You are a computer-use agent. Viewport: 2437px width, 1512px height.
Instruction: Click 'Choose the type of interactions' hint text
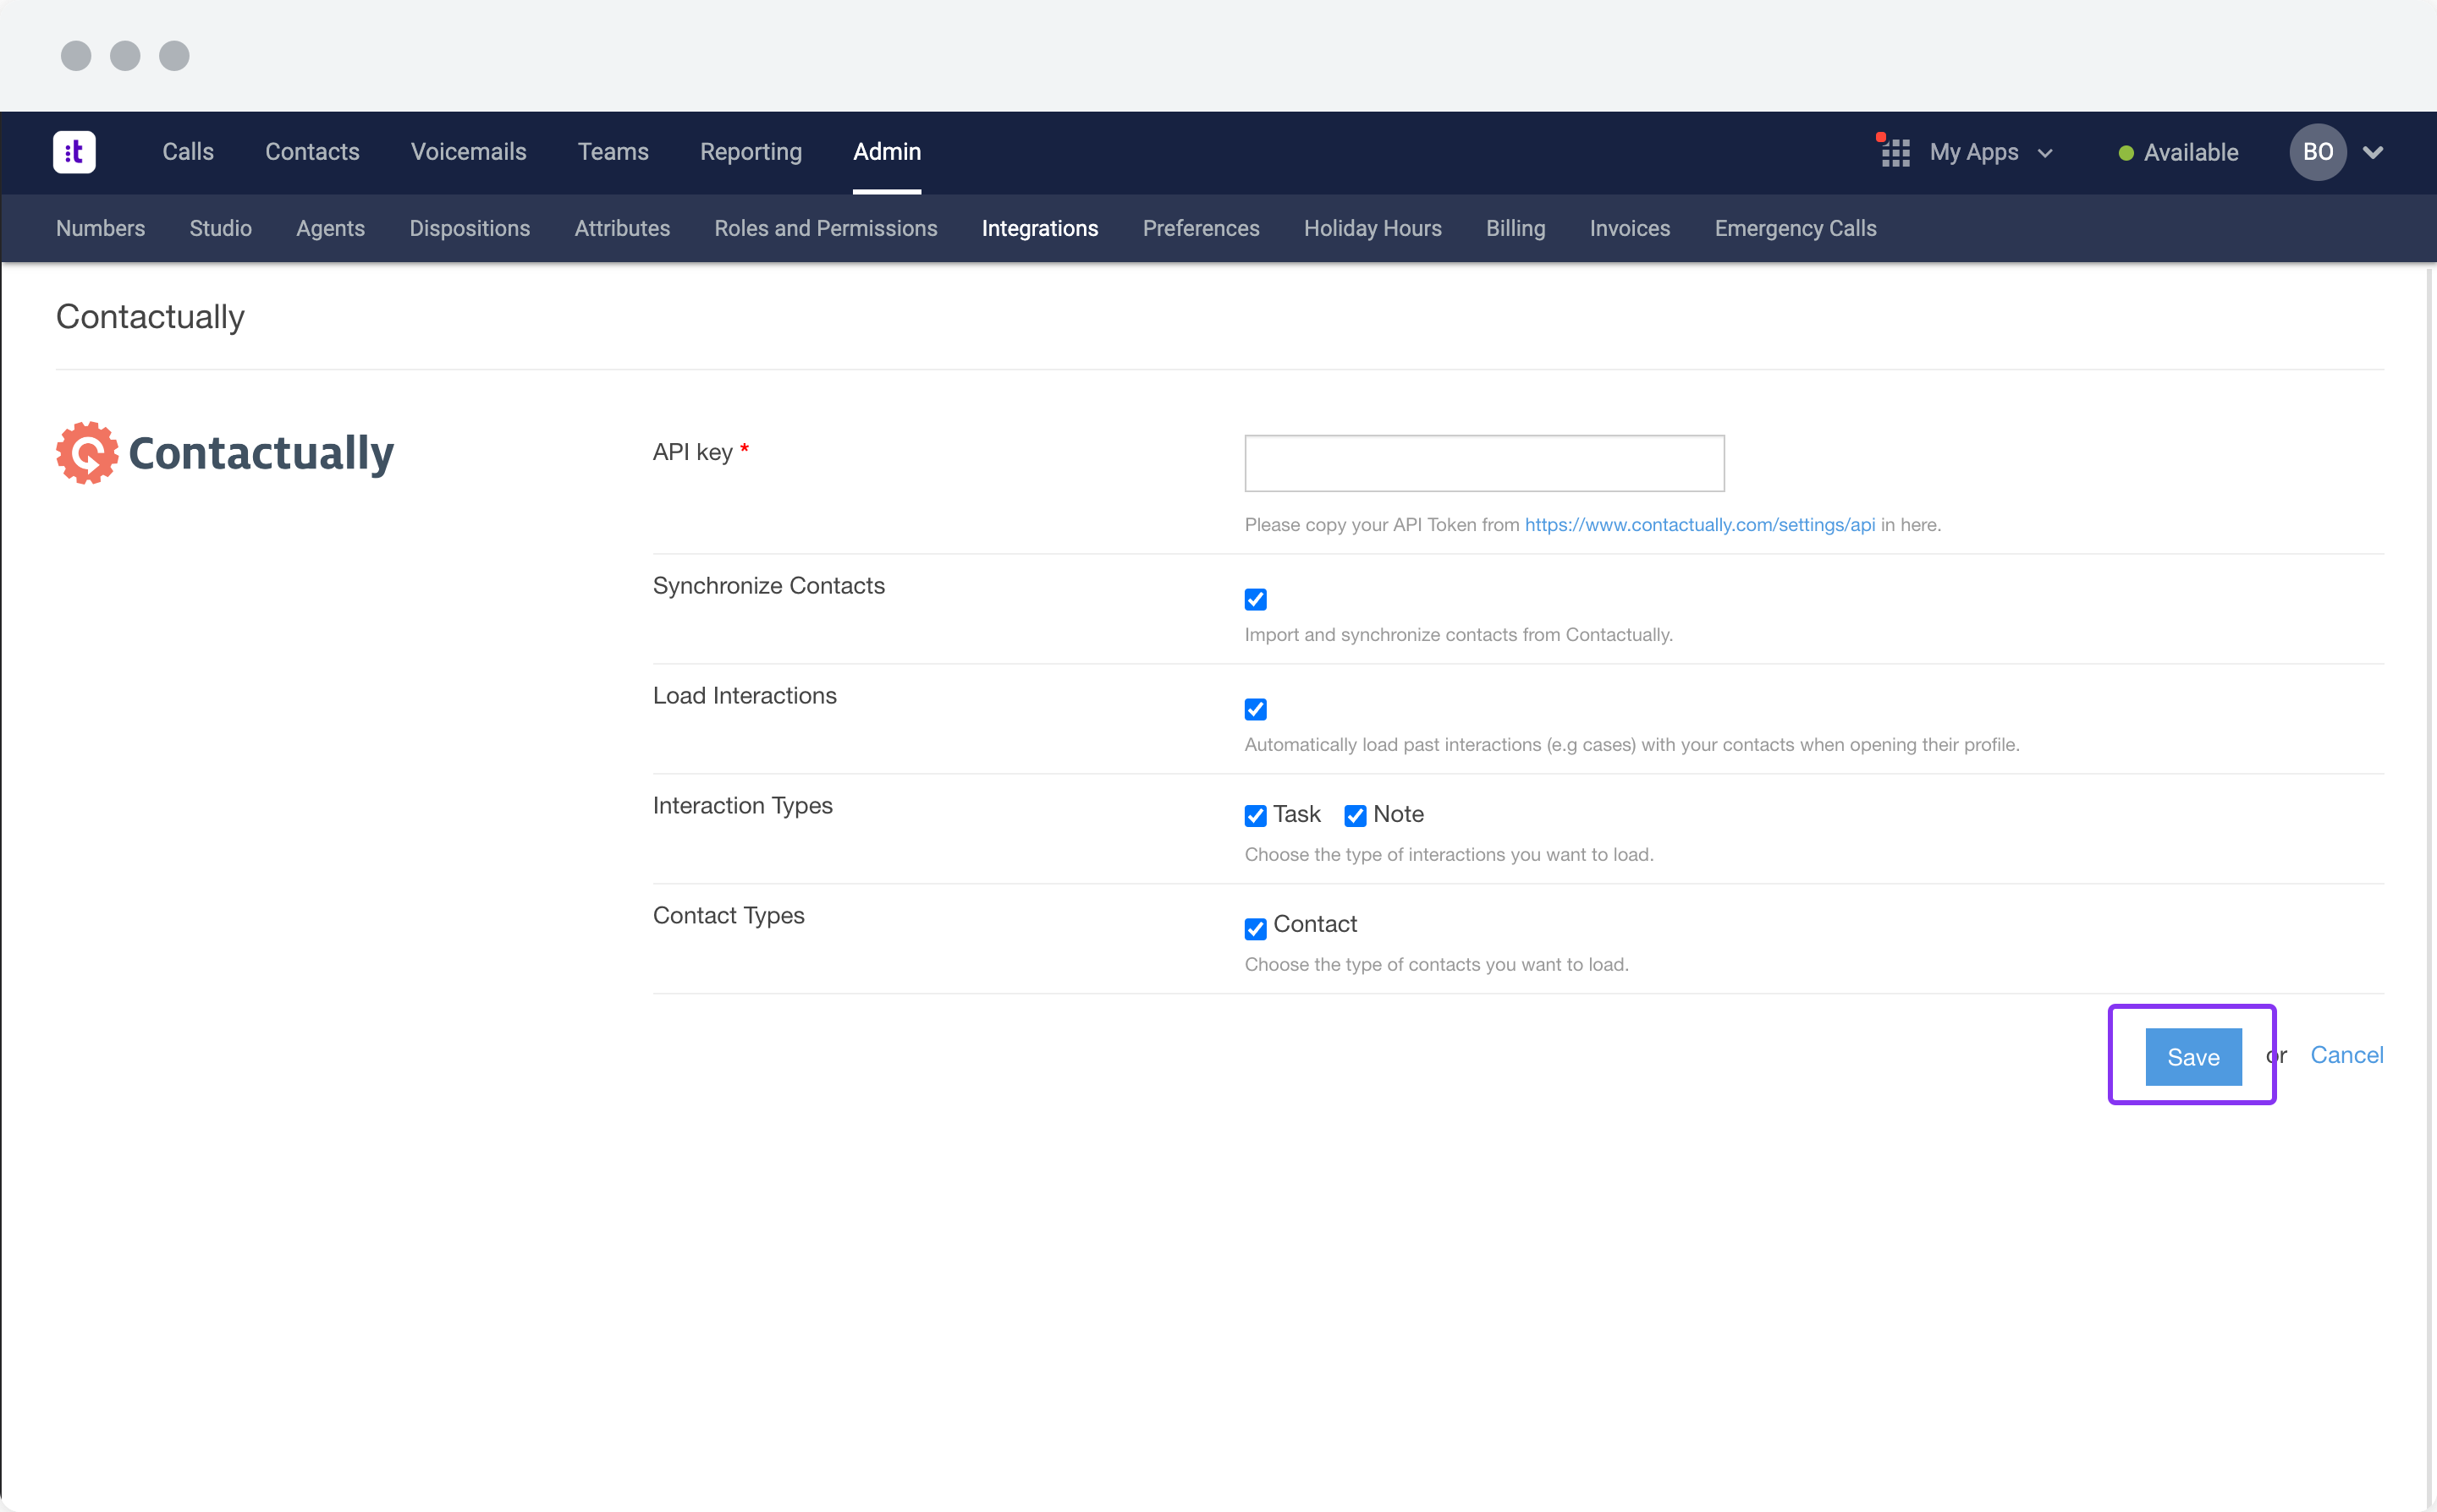[x=1449, y=854]
